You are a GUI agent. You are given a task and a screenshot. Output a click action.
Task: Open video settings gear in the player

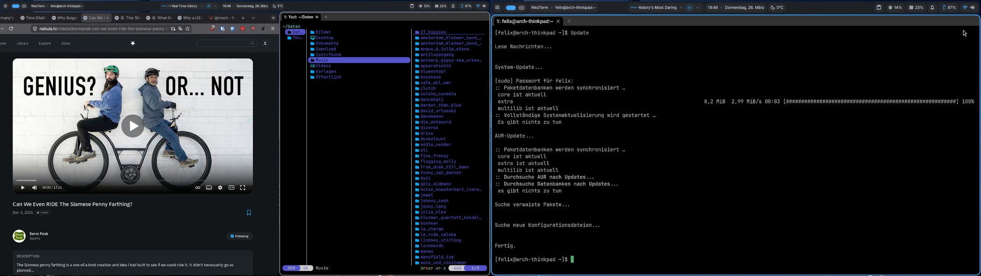220,188
